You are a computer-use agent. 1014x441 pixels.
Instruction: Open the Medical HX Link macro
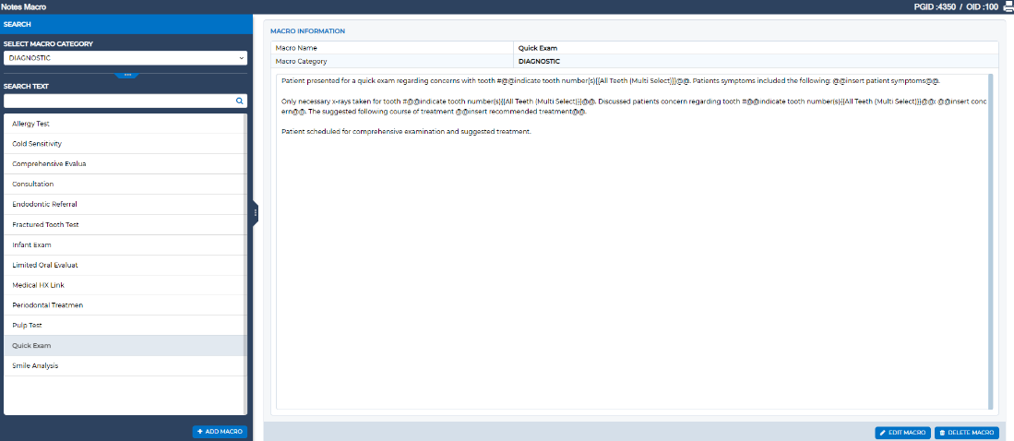tap(125, 285)
